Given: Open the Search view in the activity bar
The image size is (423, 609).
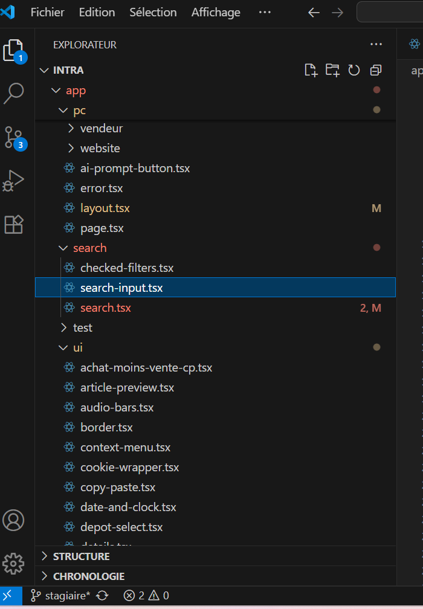Looking at the screenshot, I should pos(15,94).
